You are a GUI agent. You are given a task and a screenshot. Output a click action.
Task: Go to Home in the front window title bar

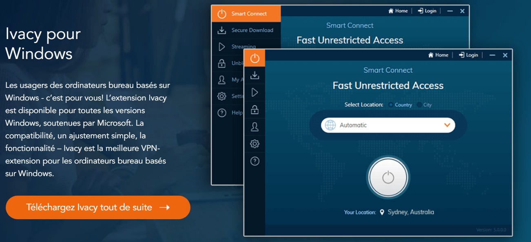[x=438, y=55]
